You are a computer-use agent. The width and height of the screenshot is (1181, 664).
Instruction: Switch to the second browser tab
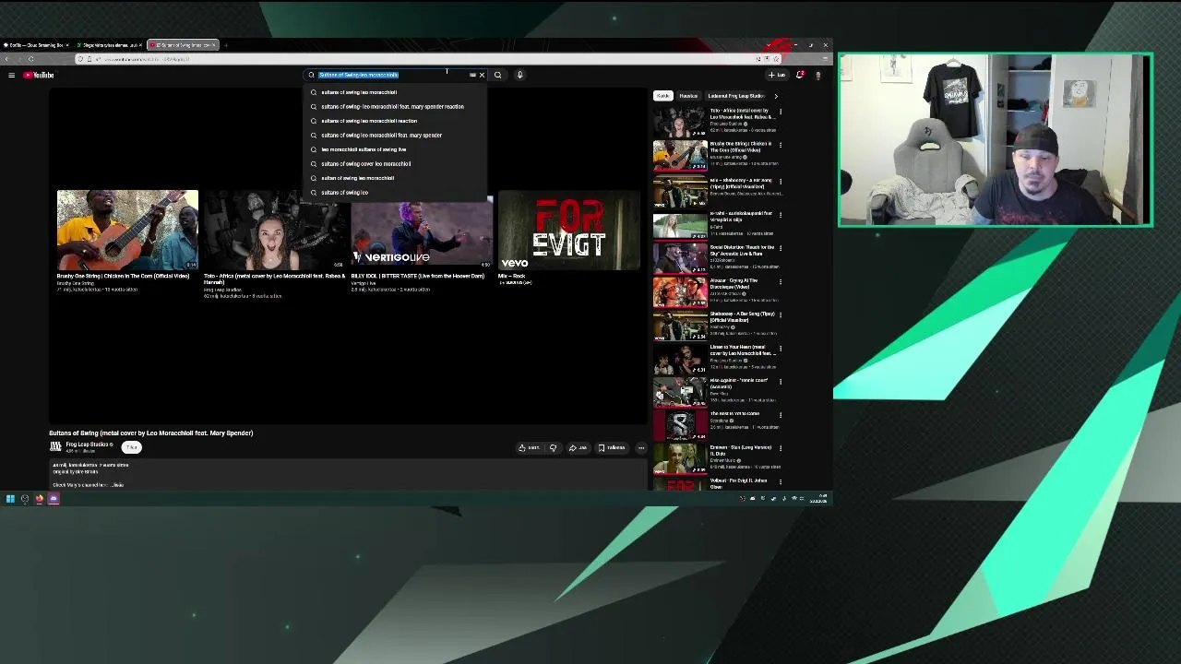pyautogui.click(x=109, y=45)
